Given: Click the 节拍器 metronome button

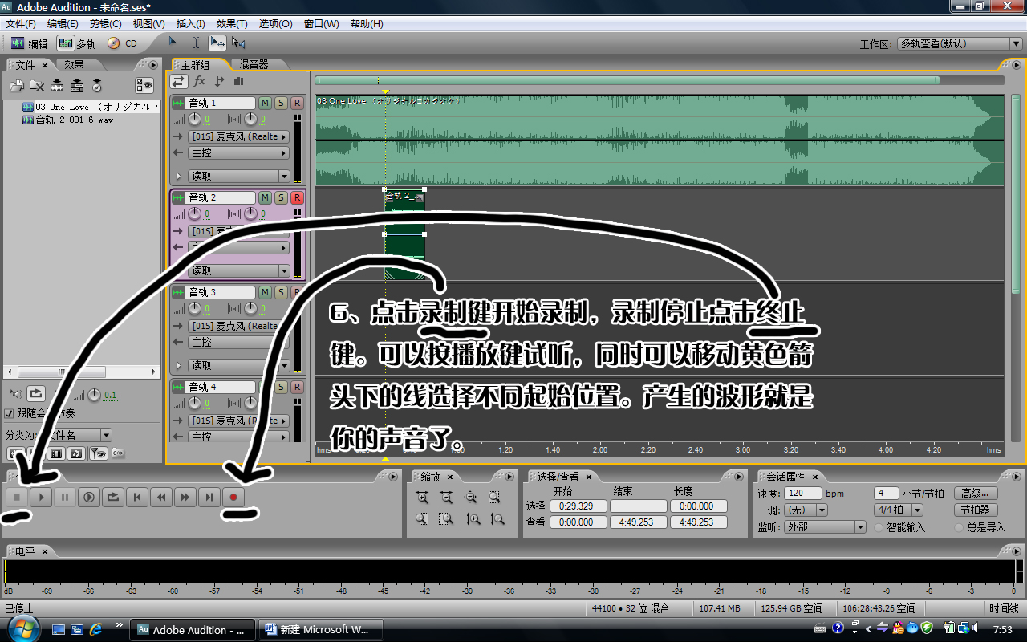Looking at the screenshot, I should [x=976, y=510].
